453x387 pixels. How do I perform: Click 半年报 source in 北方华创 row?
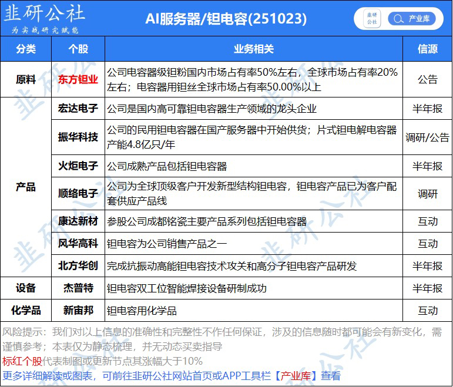point(428,266)
